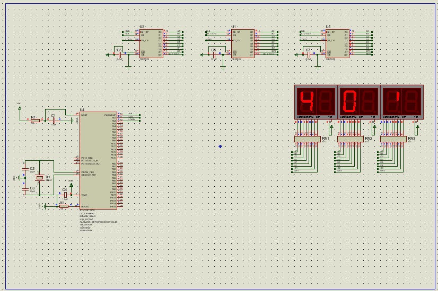The image size is (438, 291).
Task: Select shift register U2 body
Action: coord(152,43)
